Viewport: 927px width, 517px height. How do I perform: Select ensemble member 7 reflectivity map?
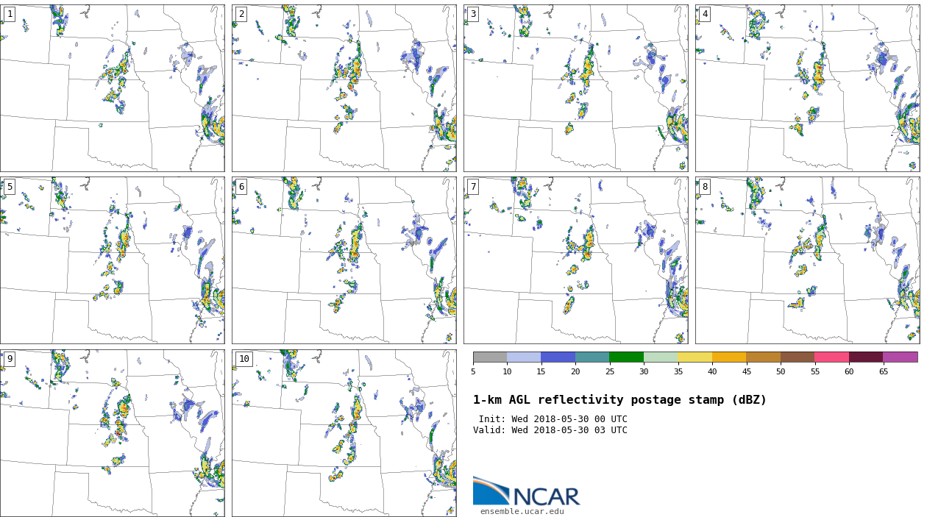(x=575, y=260)
